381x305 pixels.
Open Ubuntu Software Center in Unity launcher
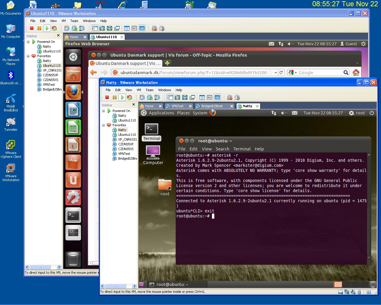coord(73,162)
